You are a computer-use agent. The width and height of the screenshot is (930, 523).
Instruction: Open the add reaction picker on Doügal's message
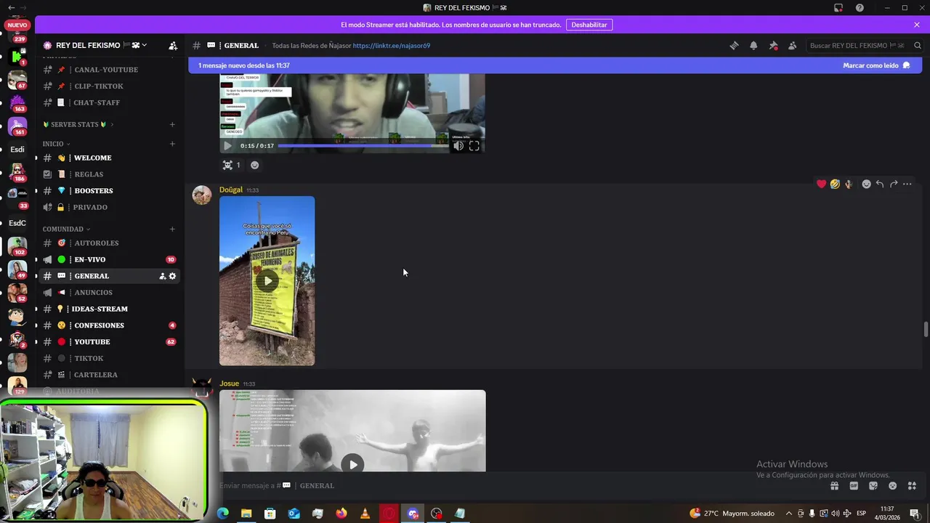(866, 184)
